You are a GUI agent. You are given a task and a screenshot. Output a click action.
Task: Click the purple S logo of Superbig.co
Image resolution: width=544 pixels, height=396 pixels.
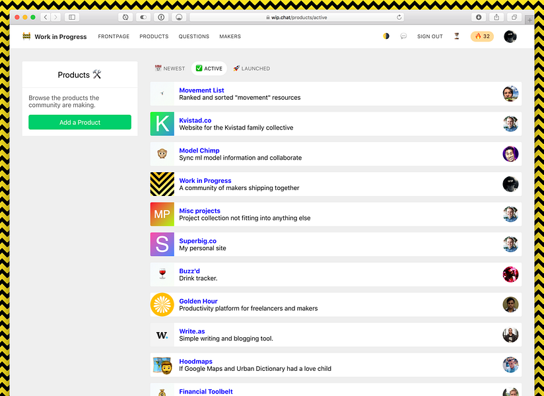point(162,244)
